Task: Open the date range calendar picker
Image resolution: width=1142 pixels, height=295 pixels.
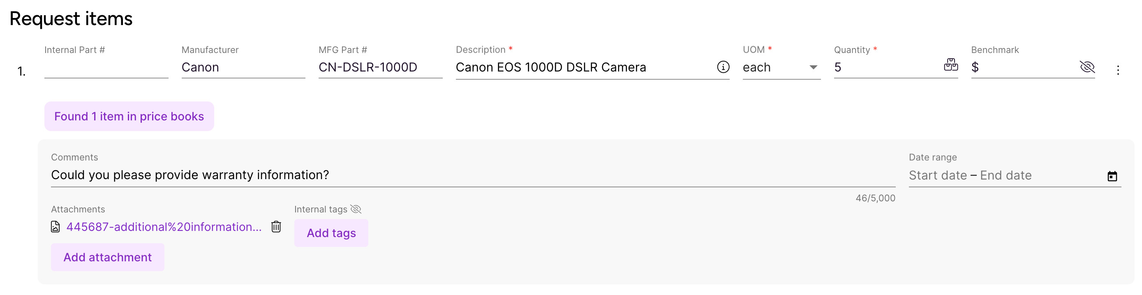Action: coord(1112,176)
